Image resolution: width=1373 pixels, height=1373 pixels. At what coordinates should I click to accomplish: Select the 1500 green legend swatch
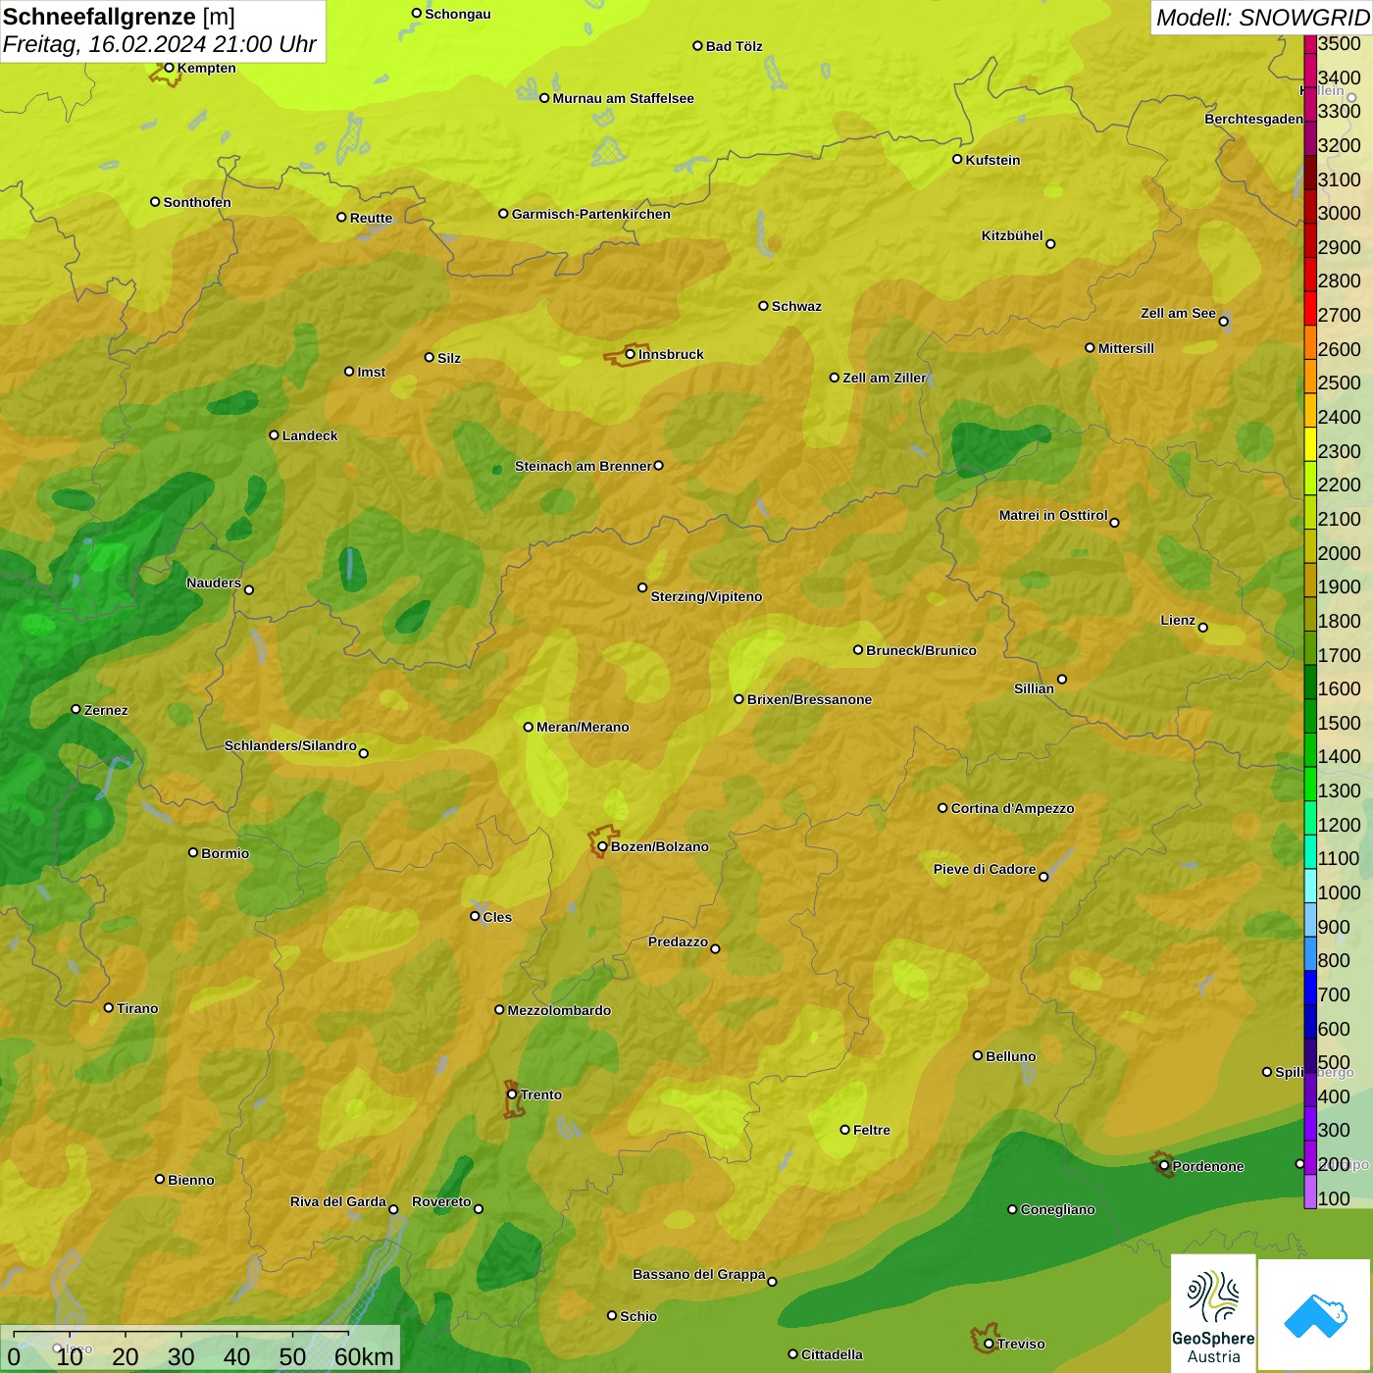(x=1310, y=716)
